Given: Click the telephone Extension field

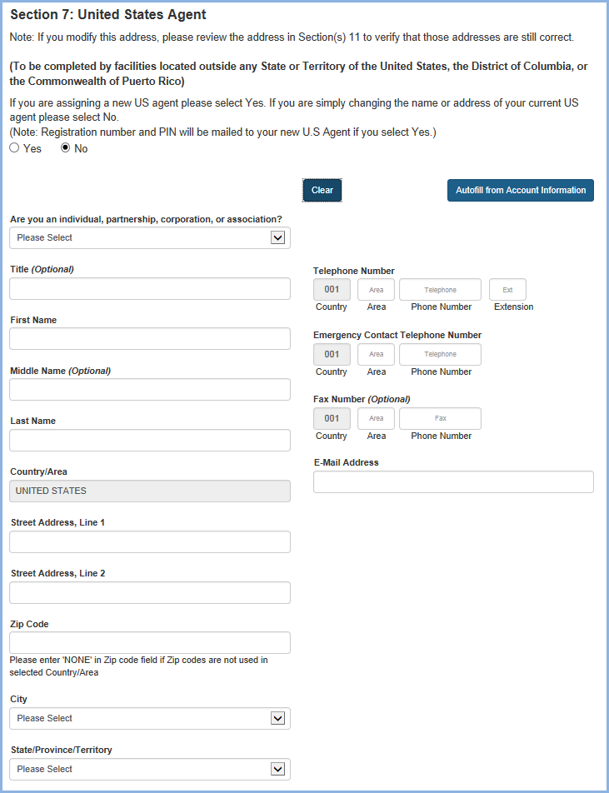Looking at the screenshot, I should [x=507, y=290].
